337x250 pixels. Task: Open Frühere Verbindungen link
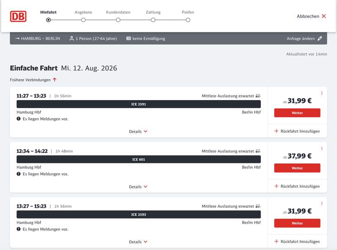pos(33,80)
